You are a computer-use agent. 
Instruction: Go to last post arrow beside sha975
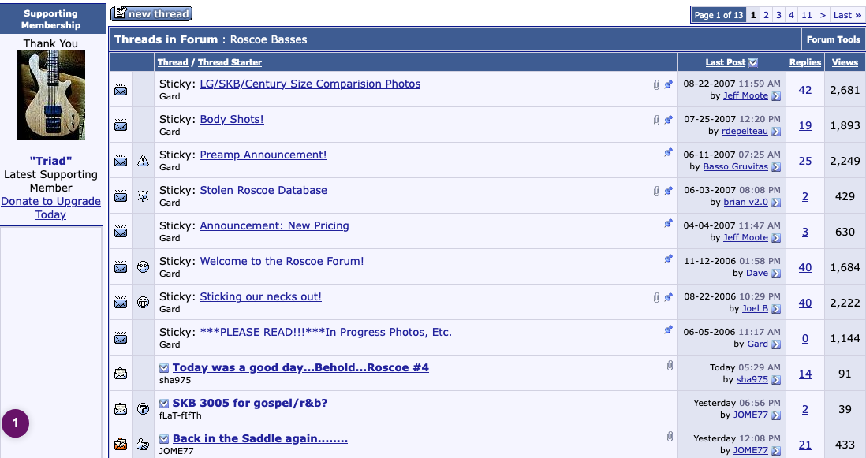click(x=776, y=380)
